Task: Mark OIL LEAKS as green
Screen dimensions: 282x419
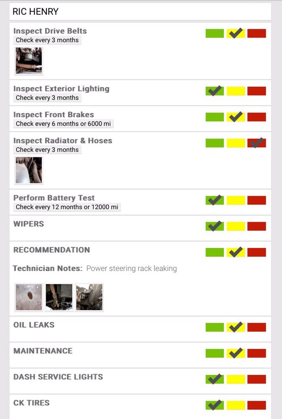Action: pos(215,327)
